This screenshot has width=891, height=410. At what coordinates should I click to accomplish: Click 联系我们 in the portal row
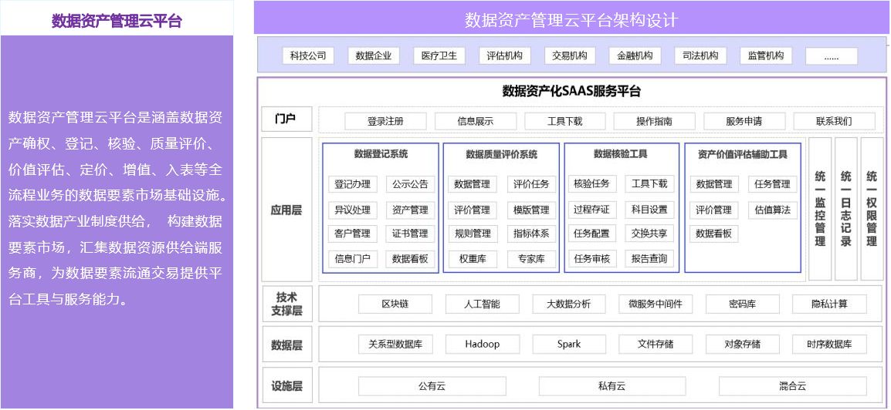[x=834, y=121]
